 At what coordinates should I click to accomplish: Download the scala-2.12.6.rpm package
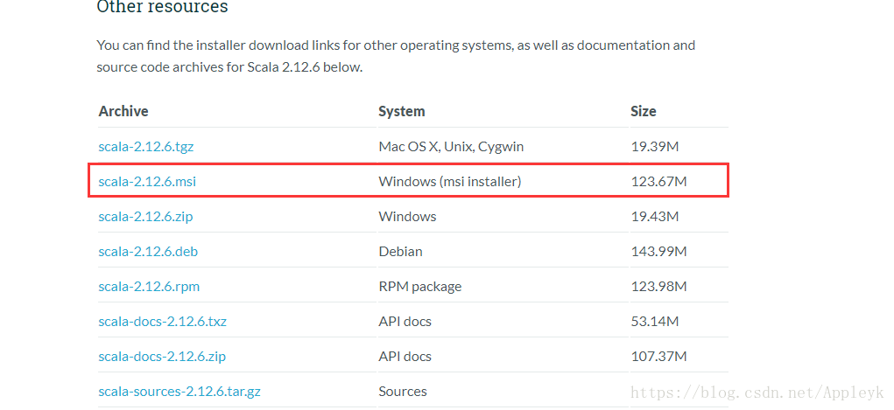click(x=149, y=287)
